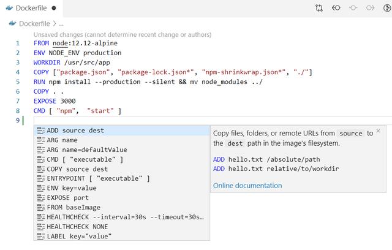
Task: Go to the previous change arrow icon
Action: point(336,8)
